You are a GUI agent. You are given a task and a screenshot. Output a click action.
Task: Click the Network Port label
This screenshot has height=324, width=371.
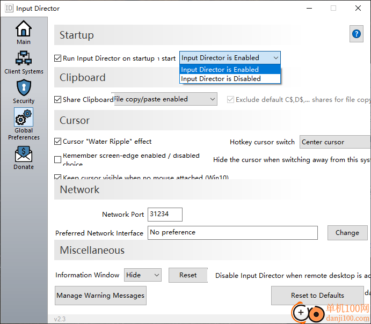(x=123, y=215)
